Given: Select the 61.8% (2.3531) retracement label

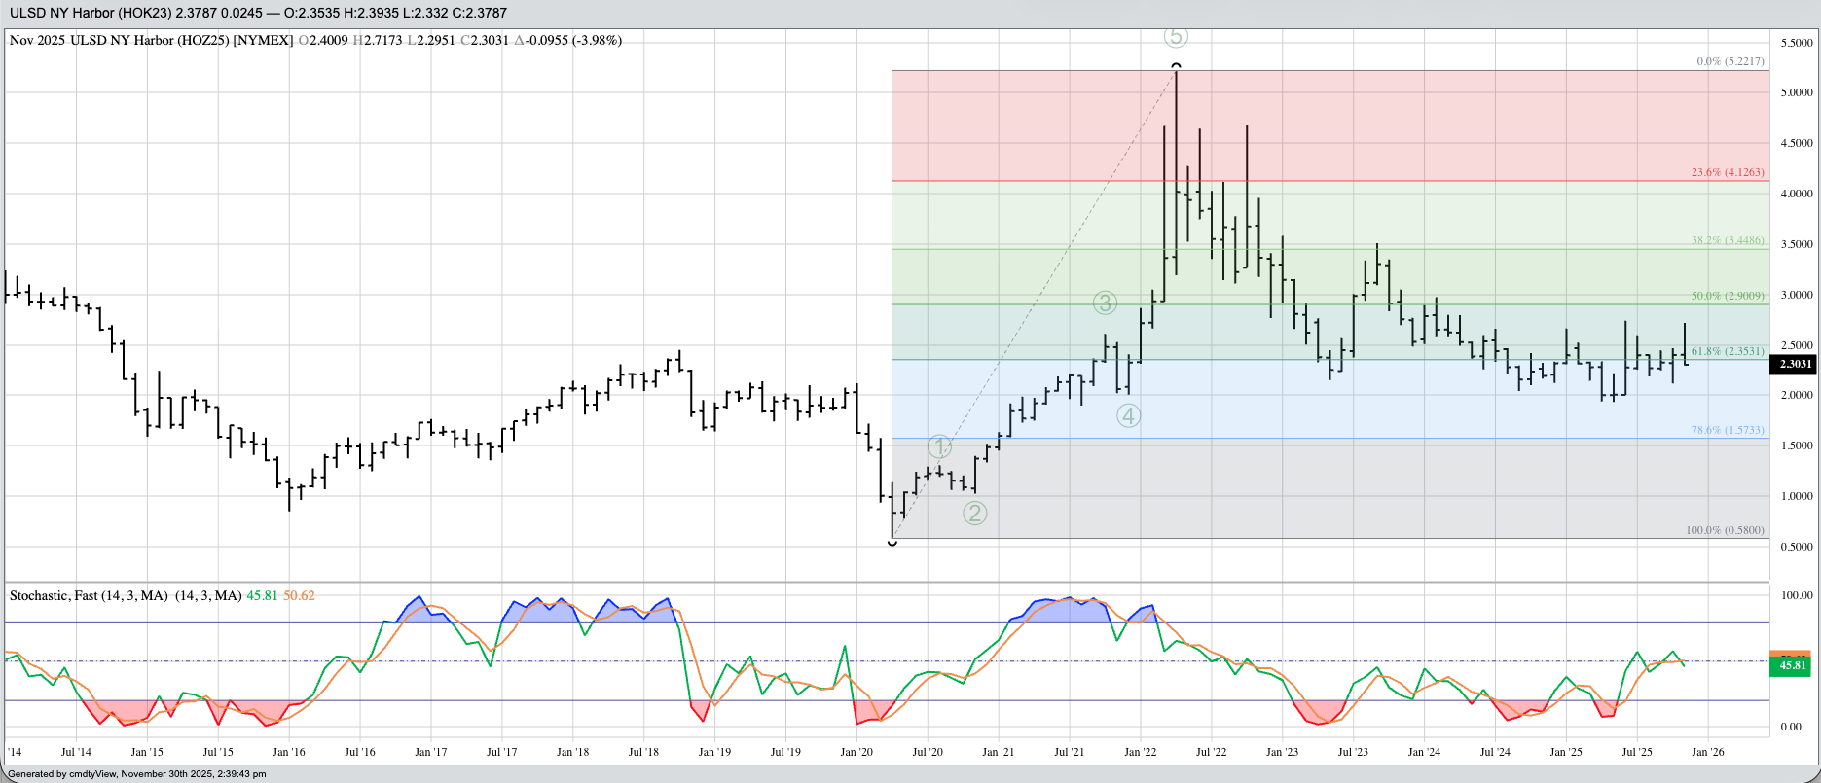Looking at the screenshot, I should click(x=1728, y=351).
